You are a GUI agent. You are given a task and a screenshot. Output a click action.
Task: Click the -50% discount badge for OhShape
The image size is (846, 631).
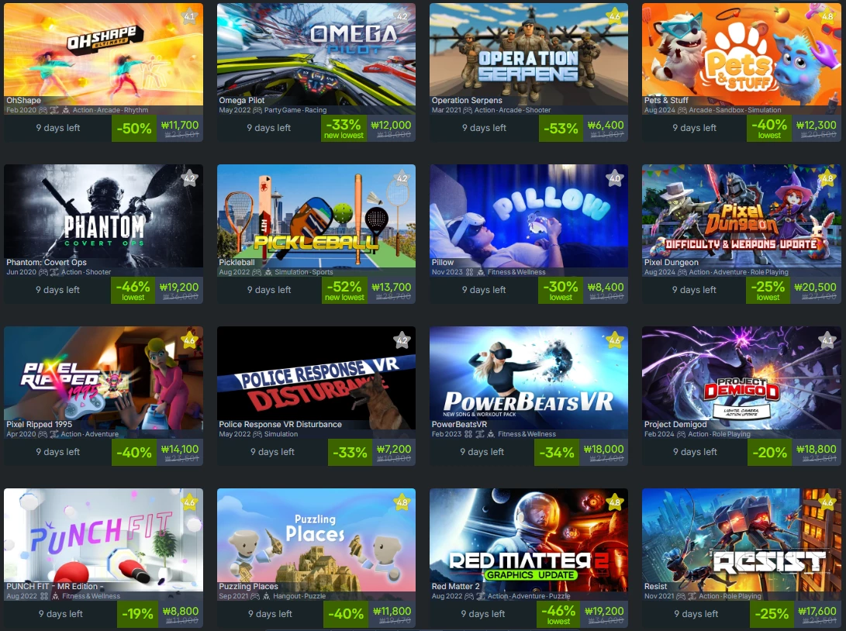[x=134, y=129]
